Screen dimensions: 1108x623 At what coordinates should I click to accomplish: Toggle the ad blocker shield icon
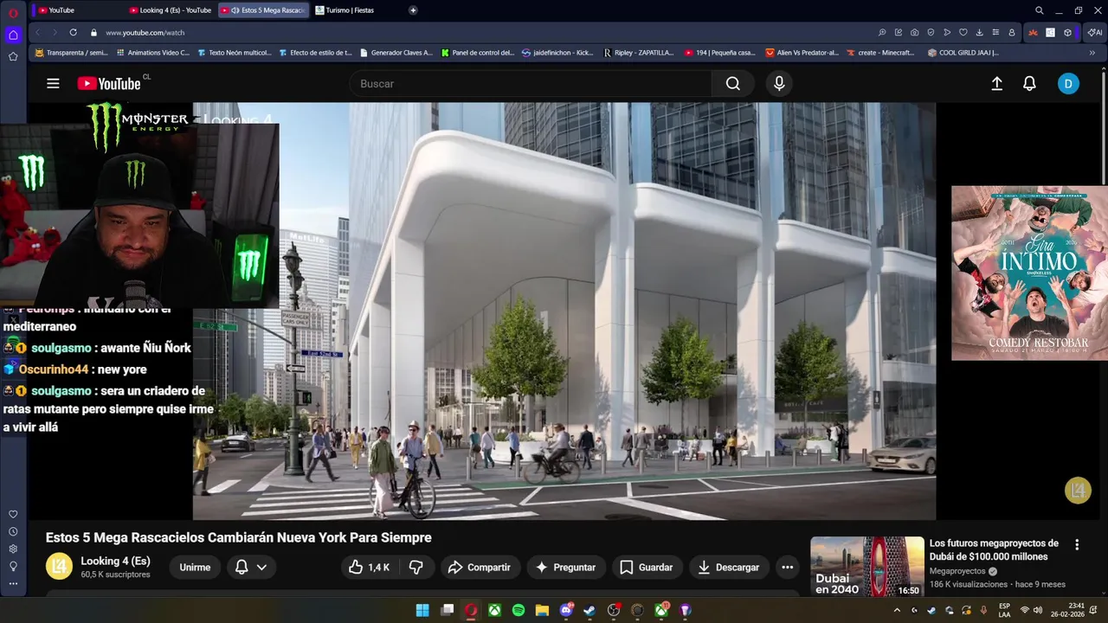tap(931, 32)
